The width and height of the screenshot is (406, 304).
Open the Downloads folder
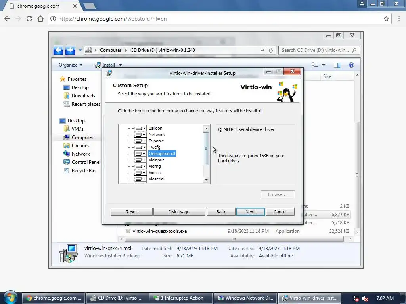pos(79,96)
